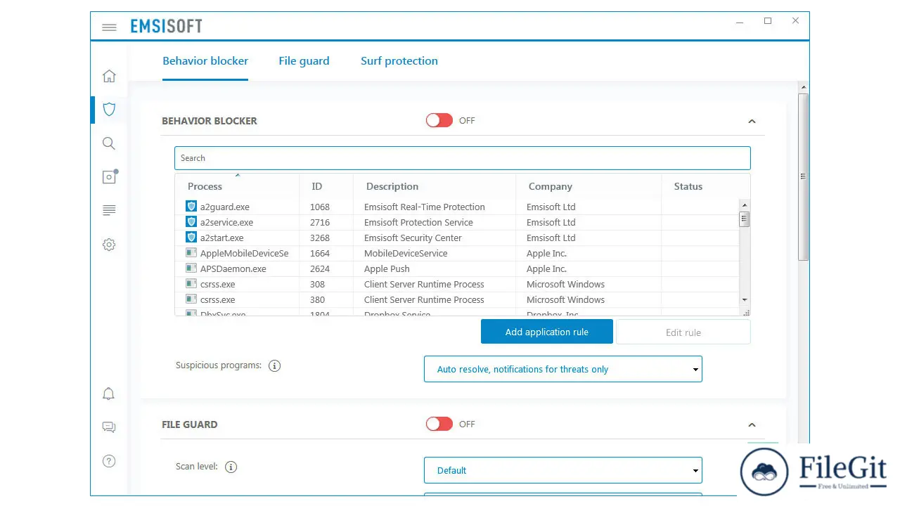
Task: Click the info icon next to Scan level
Action: coord(231,467)
